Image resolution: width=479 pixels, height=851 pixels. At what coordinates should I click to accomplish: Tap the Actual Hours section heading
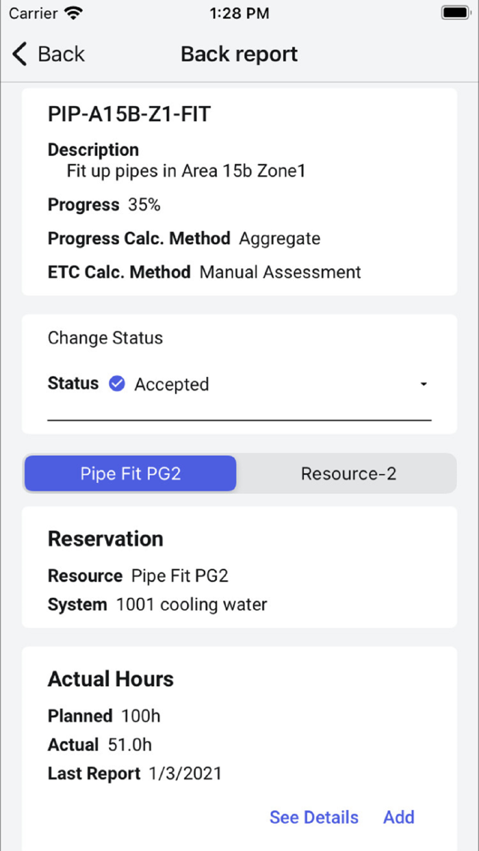click(x=111, y=679)
